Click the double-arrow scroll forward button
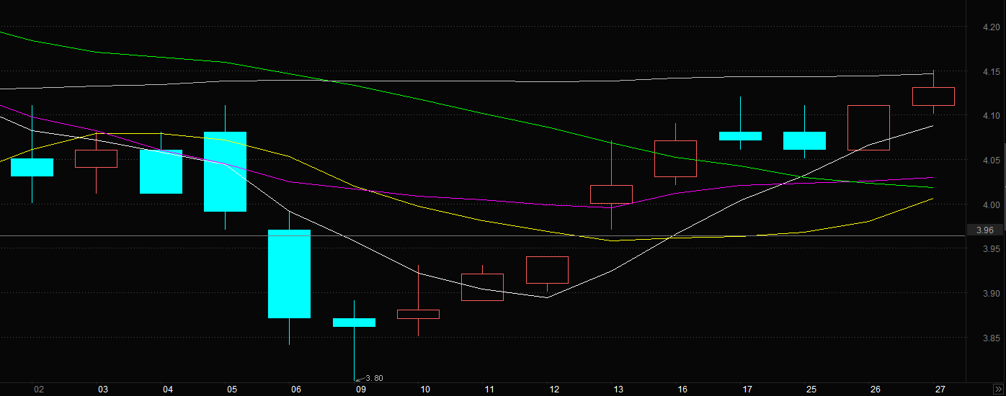 tap(998, 389)
